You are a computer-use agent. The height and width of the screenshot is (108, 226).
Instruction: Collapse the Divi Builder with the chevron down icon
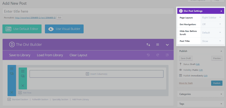[x=167, y=45]
